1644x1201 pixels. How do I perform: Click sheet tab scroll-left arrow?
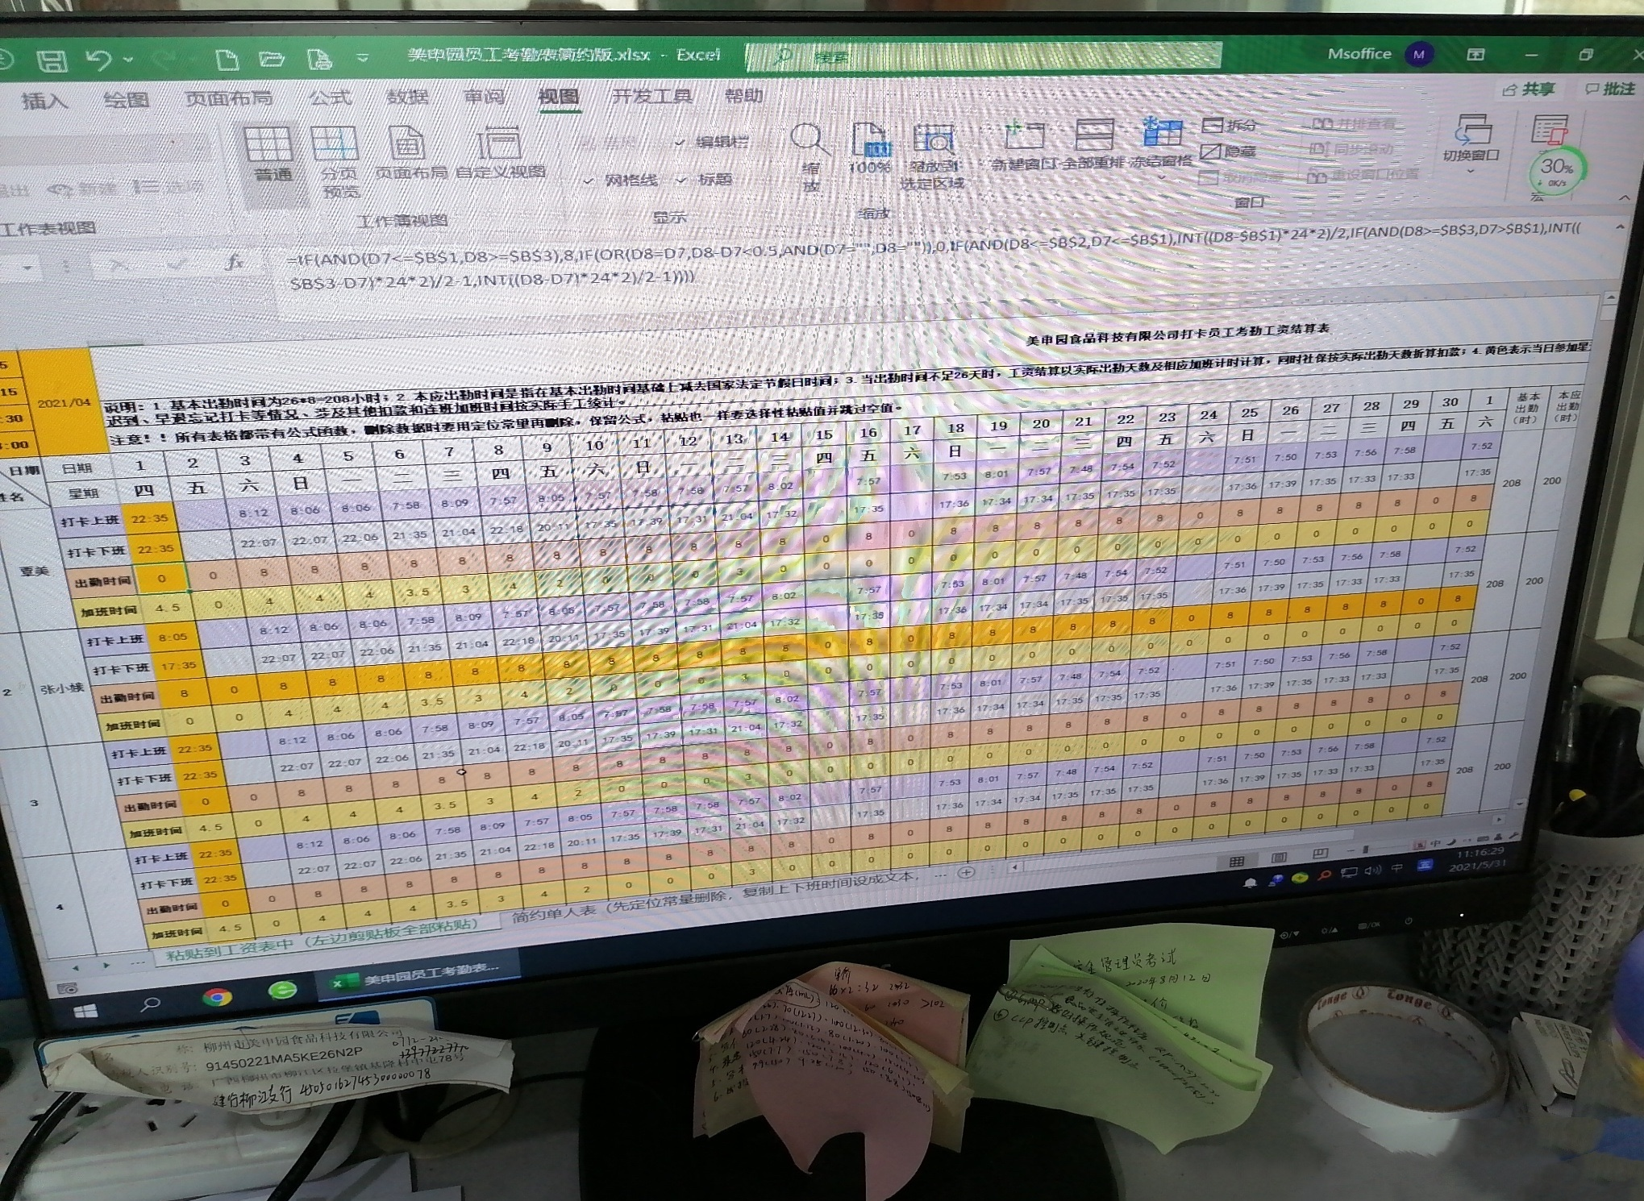[x=77, y=966]
